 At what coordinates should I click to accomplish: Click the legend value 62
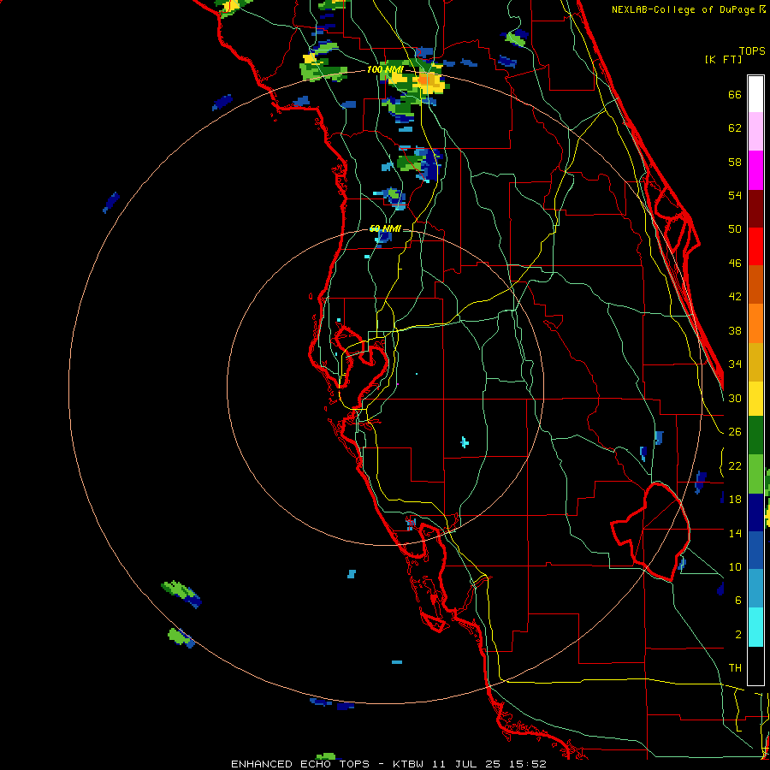[735, 127]
